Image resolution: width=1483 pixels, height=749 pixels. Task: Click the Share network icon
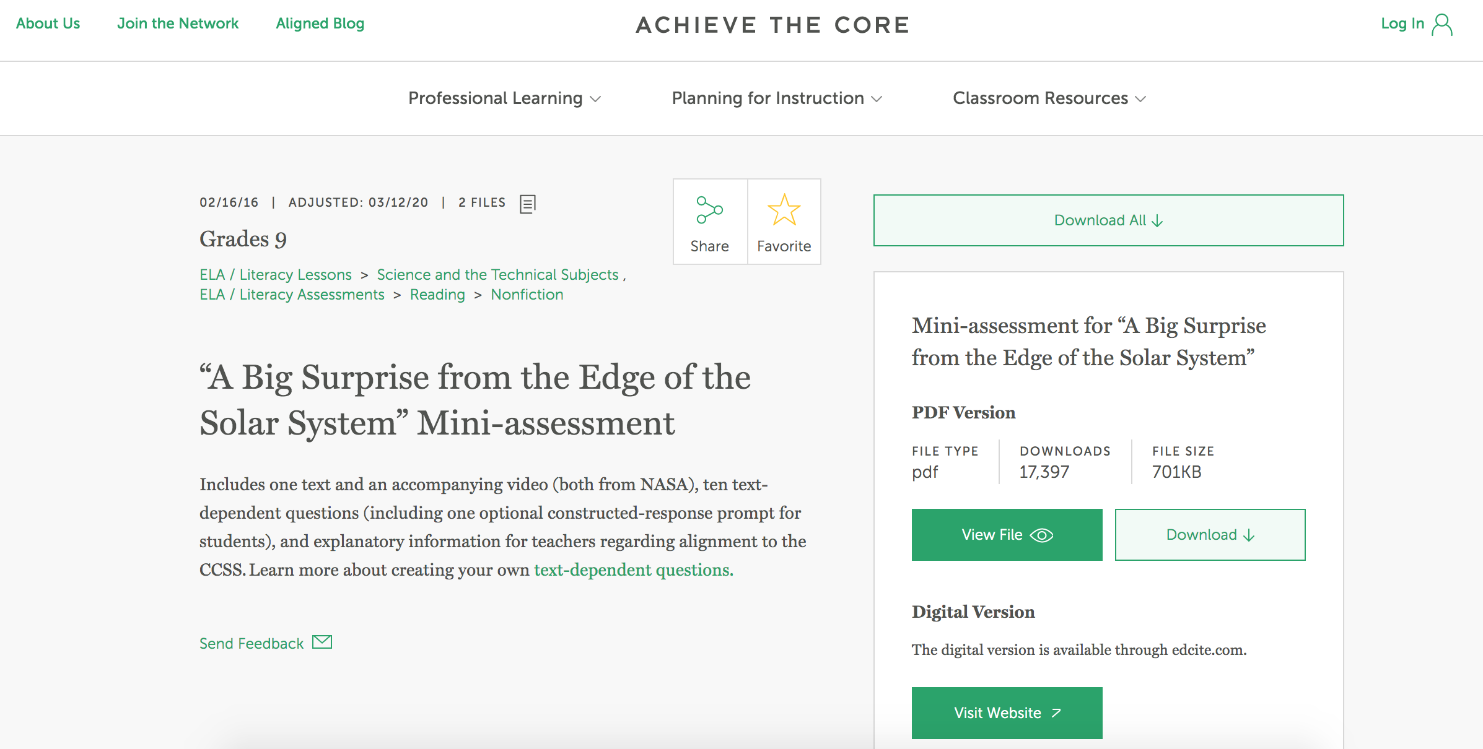click(709, 210)
